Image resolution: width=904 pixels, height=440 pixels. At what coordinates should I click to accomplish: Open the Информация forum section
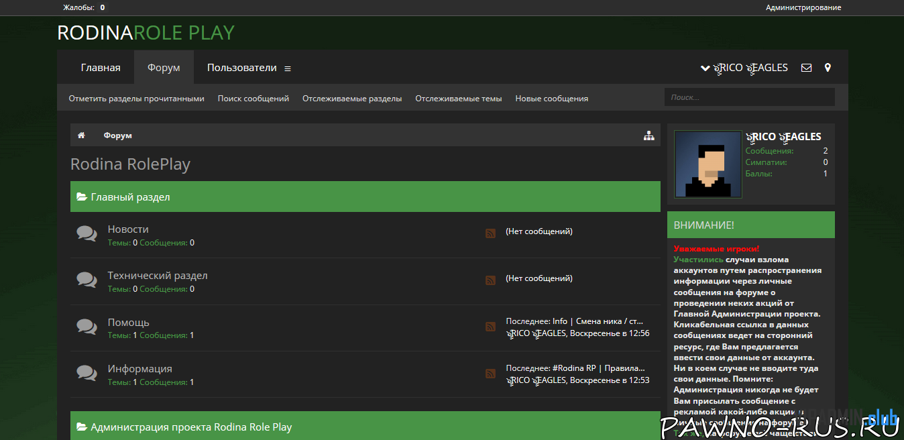(140, 369)
